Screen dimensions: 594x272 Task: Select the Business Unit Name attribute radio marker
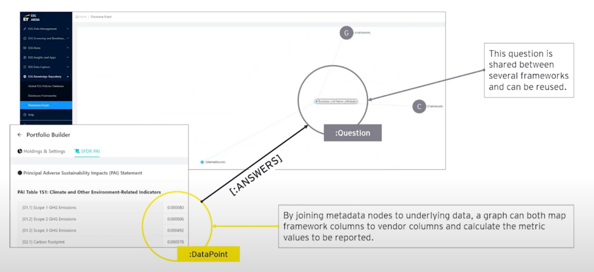(x=316, y=101)
